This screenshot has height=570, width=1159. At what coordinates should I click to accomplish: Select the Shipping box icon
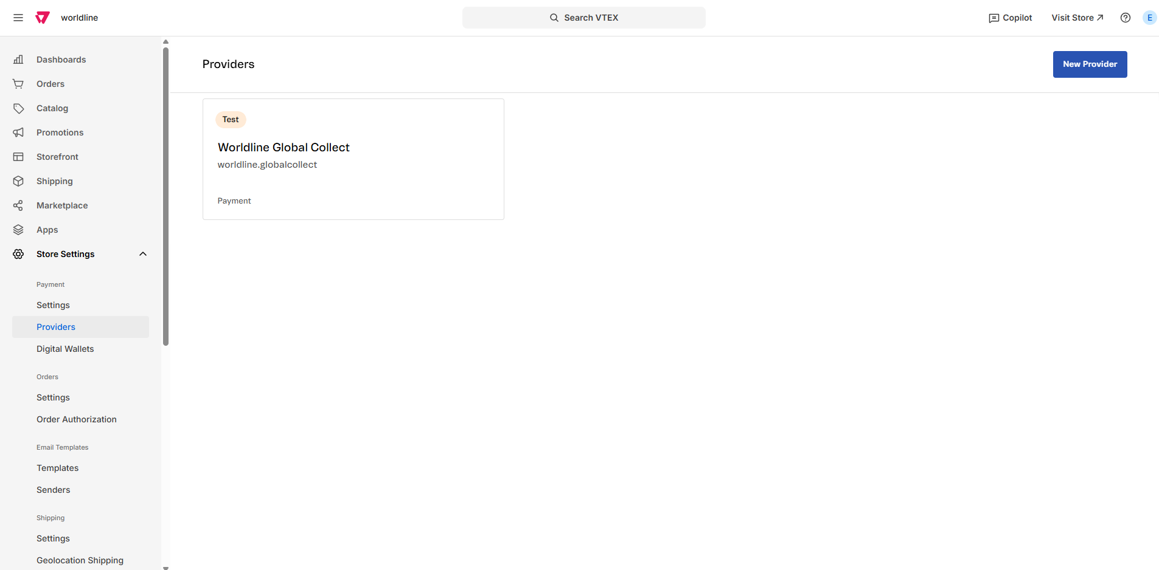point(18,181)
